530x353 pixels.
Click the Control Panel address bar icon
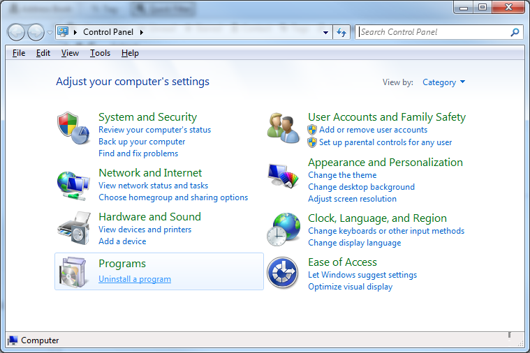pos(63,32)
